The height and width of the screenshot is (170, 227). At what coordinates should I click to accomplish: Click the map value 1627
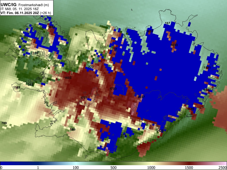pyautogui.click(x=207, y=90)
